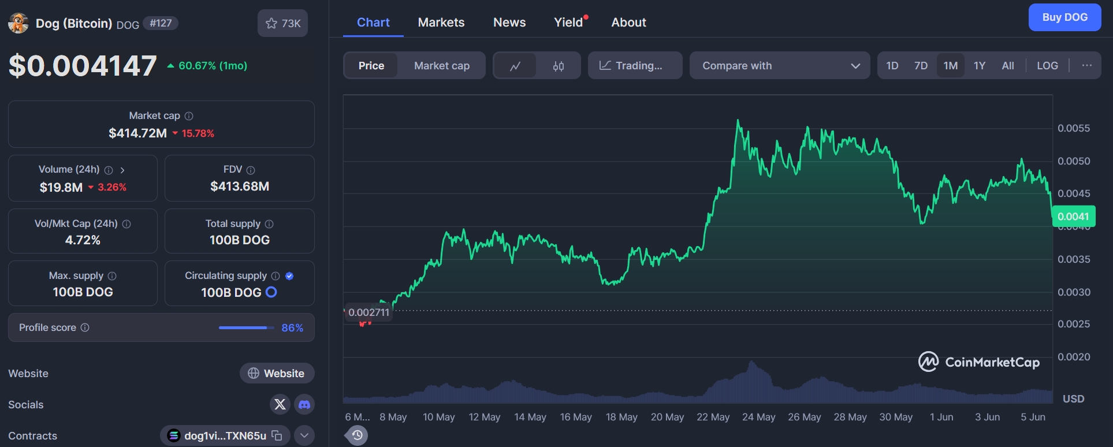Switch to candlestick chart icon
This screenshot has width=1113, height=447.
coord(558,66)
